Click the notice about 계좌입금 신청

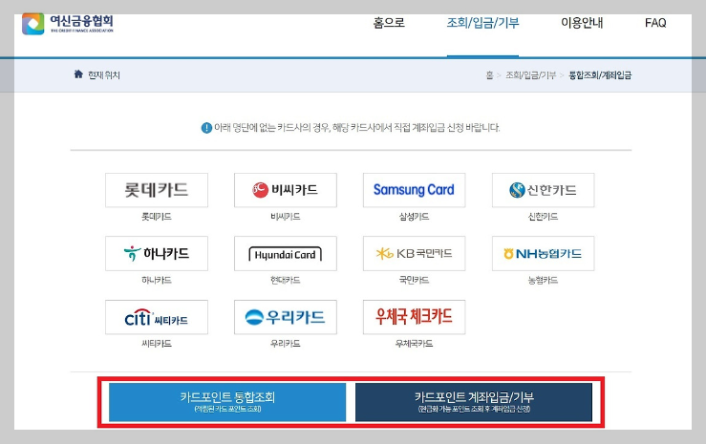click(x=357, y=128)
